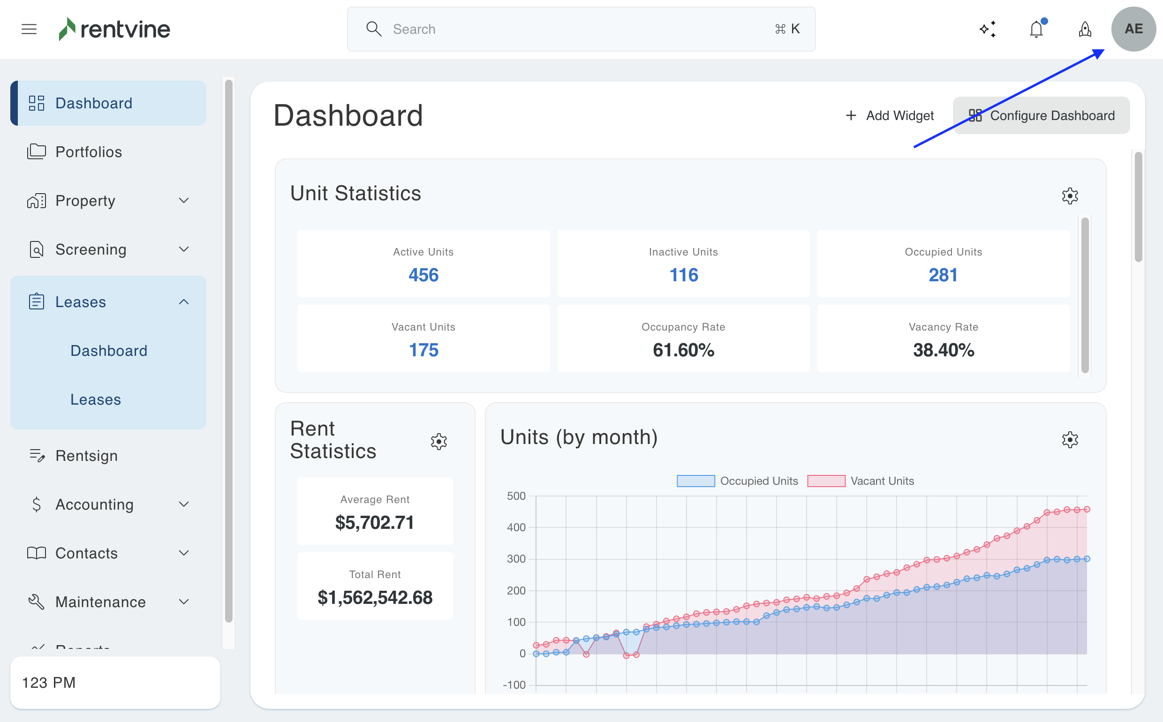
Task: Select Leases submenu item under Leases
Action: (96, 399)
